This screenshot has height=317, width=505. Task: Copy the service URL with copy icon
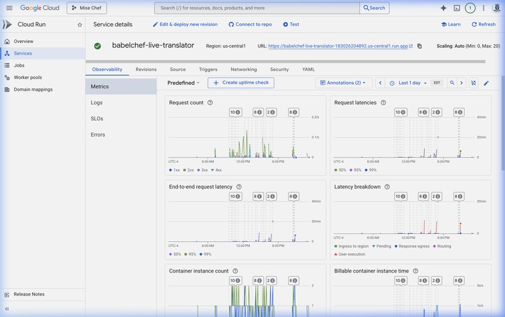pyautogui.click(x=419, y=46)
